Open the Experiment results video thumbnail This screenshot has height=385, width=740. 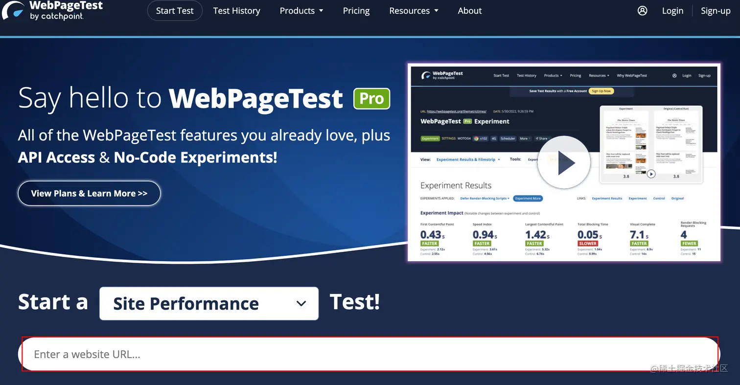[651, 144]
